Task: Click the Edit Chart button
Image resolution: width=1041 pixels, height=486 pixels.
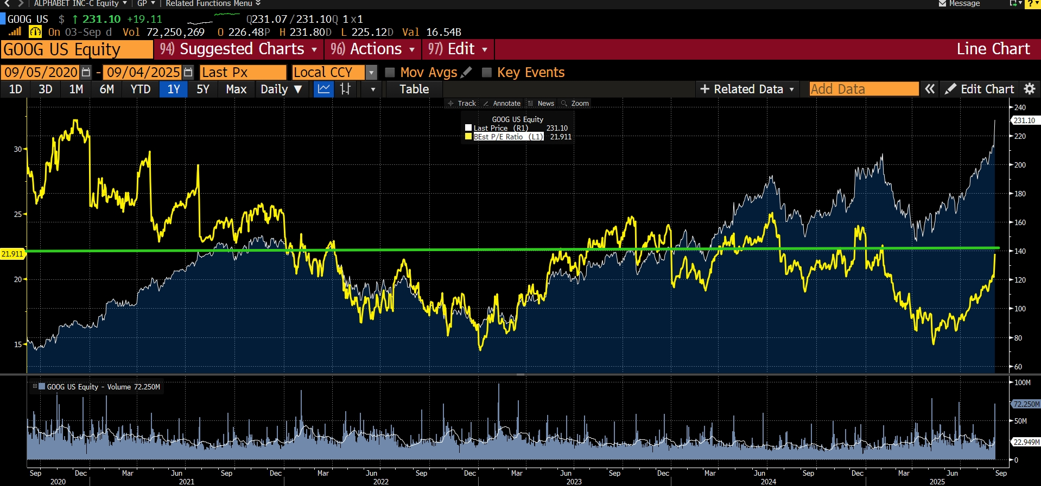Action: [980, 89]
